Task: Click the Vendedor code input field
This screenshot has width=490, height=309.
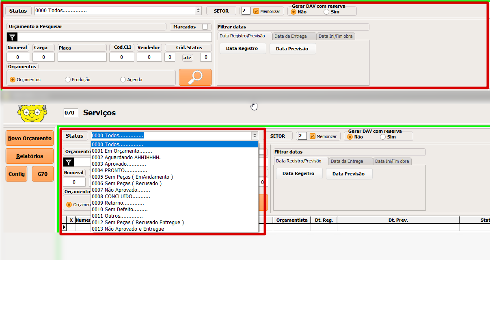Action: tap(149, 58)
